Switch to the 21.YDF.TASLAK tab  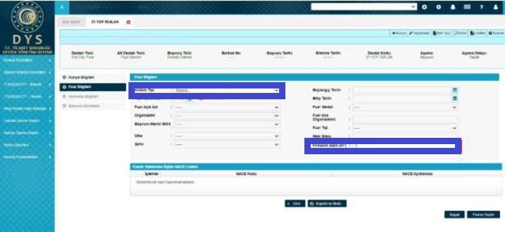tap(105, 22)
